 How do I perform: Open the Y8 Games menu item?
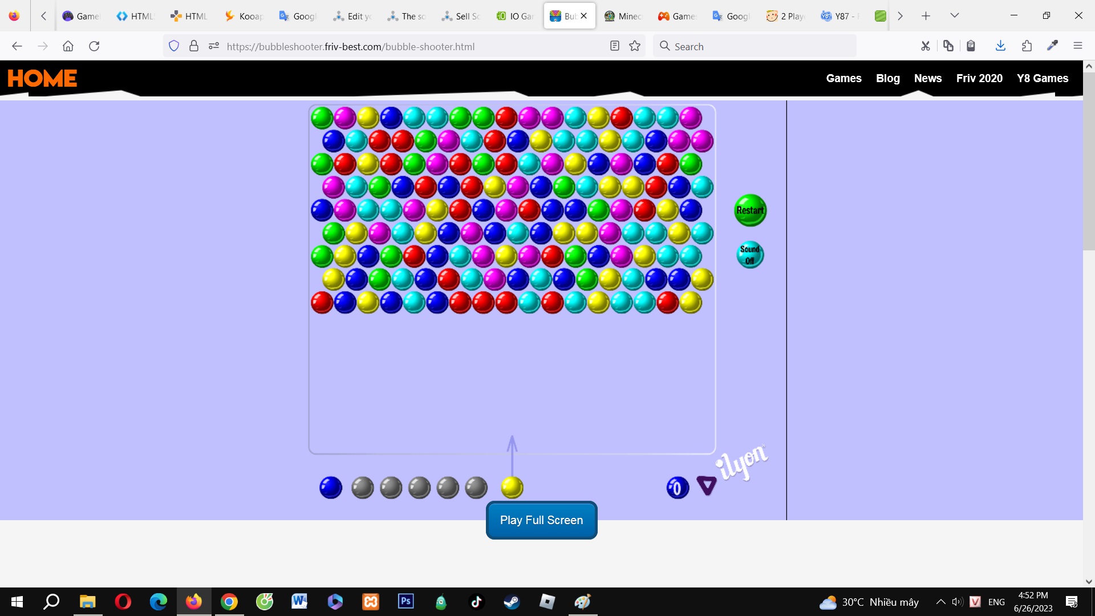[1042, 78]
